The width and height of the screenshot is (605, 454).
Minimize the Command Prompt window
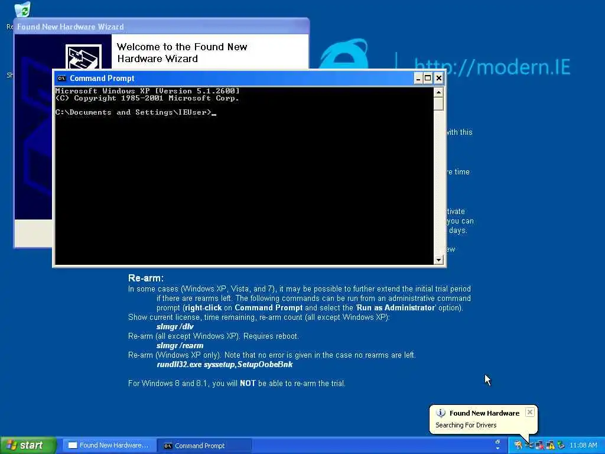point(418,79)
